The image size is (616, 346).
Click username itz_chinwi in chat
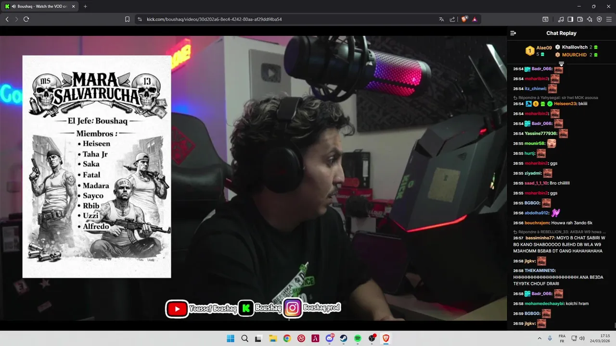point(535,89)
